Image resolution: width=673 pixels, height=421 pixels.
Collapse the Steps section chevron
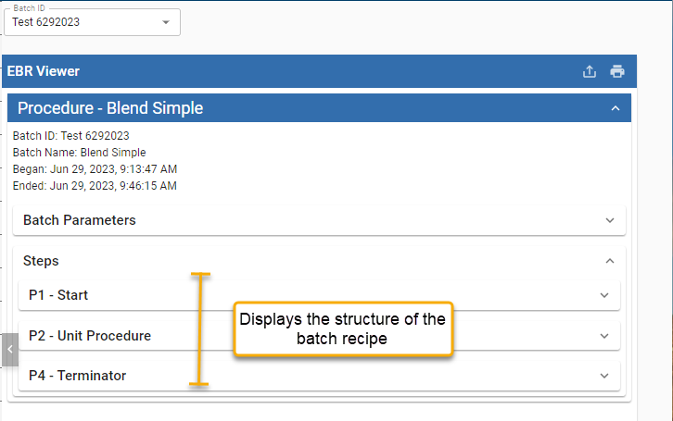tap(610, 261)
